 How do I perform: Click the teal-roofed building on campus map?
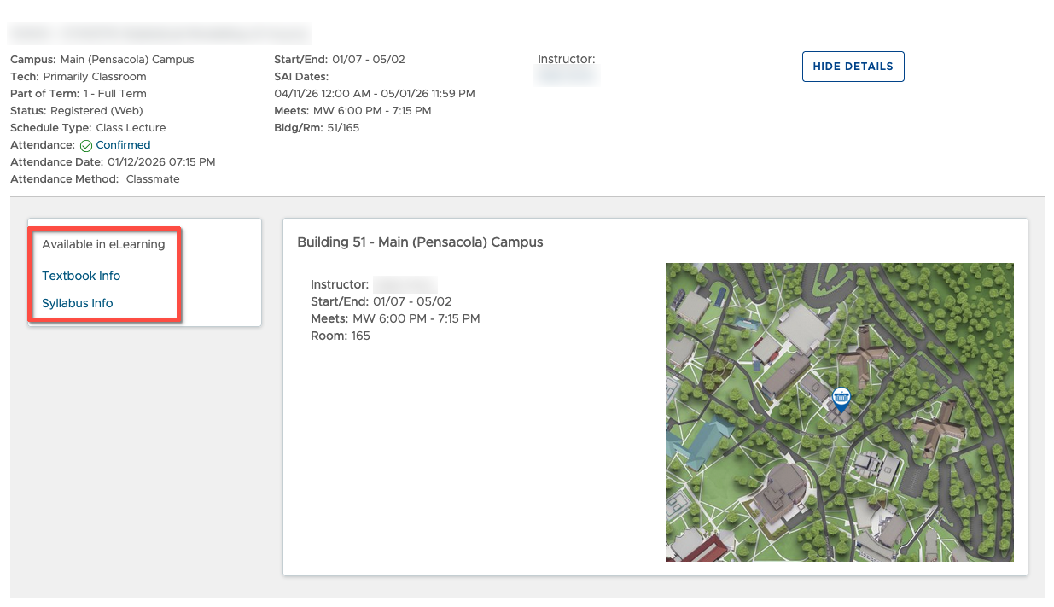pos(702,435)
